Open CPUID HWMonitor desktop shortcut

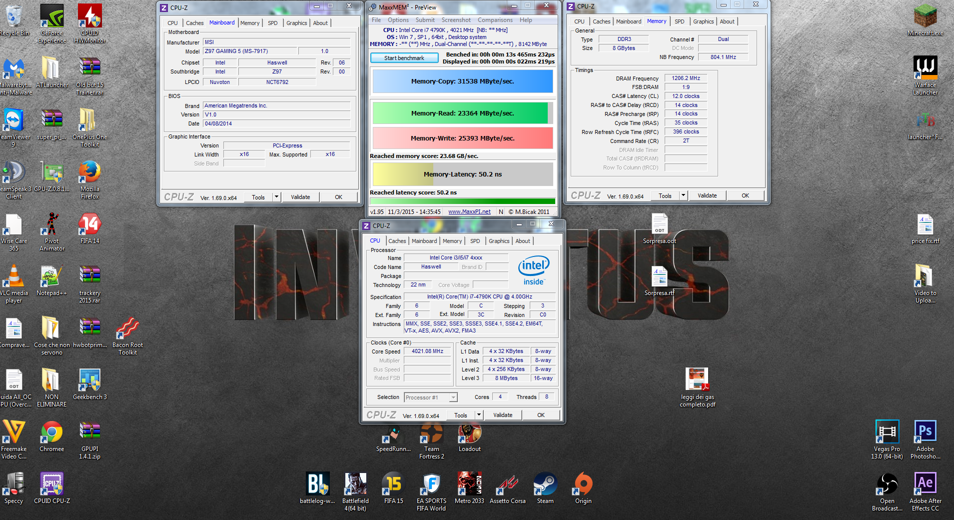(x=90, y=23)
